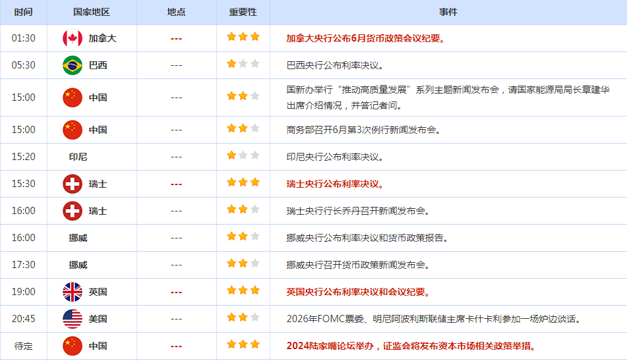Click the two-star rating in the 17:30 挪威 row
The width and height of the screenshot is (627, 361).
[x=243, y=264]
